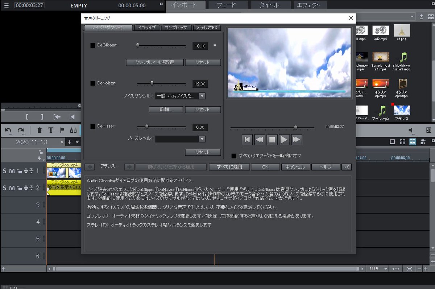Go to beginning icon in preview transport
Viewport: 435px width, 289px height.
point(72,117)
